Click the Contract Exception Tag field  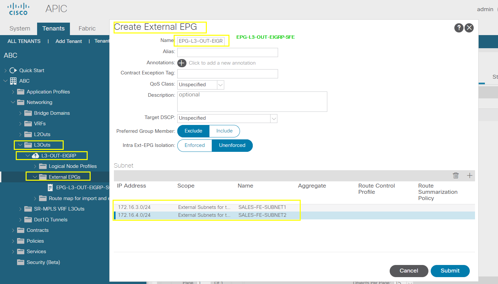coord(227,74)
